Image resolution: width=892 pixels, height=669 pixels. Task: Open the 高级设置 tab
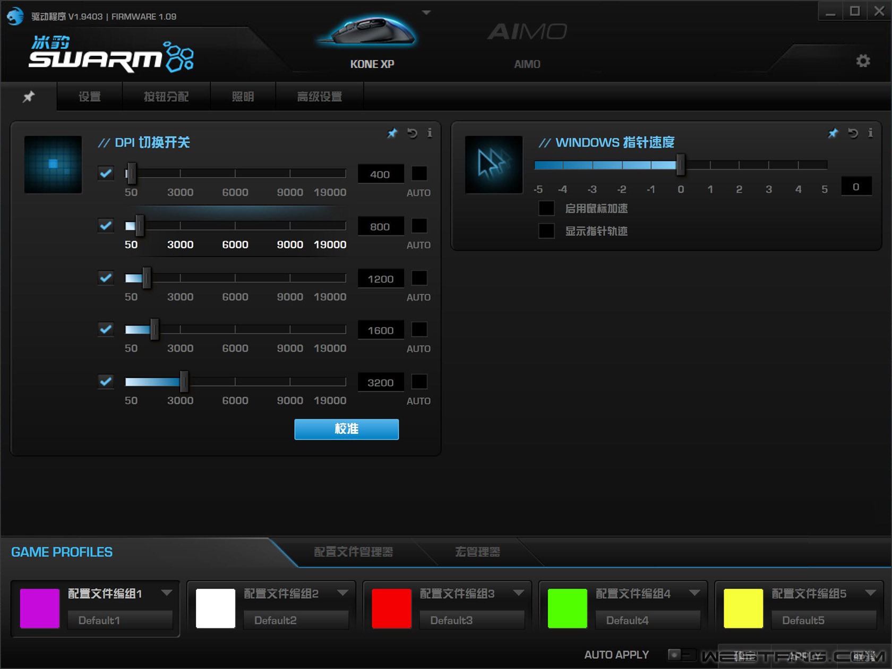pos(320,97)
